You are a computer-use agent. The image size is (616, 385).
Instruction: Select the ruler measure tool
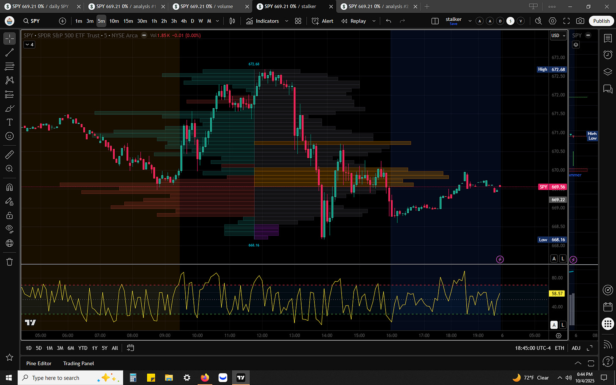[9, 154]
